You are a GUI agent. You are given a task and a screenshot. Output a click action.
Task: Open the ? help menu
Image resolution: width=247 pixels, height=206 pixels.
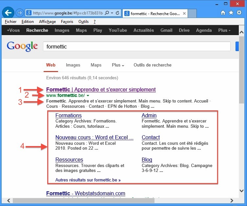click(94, 22)
